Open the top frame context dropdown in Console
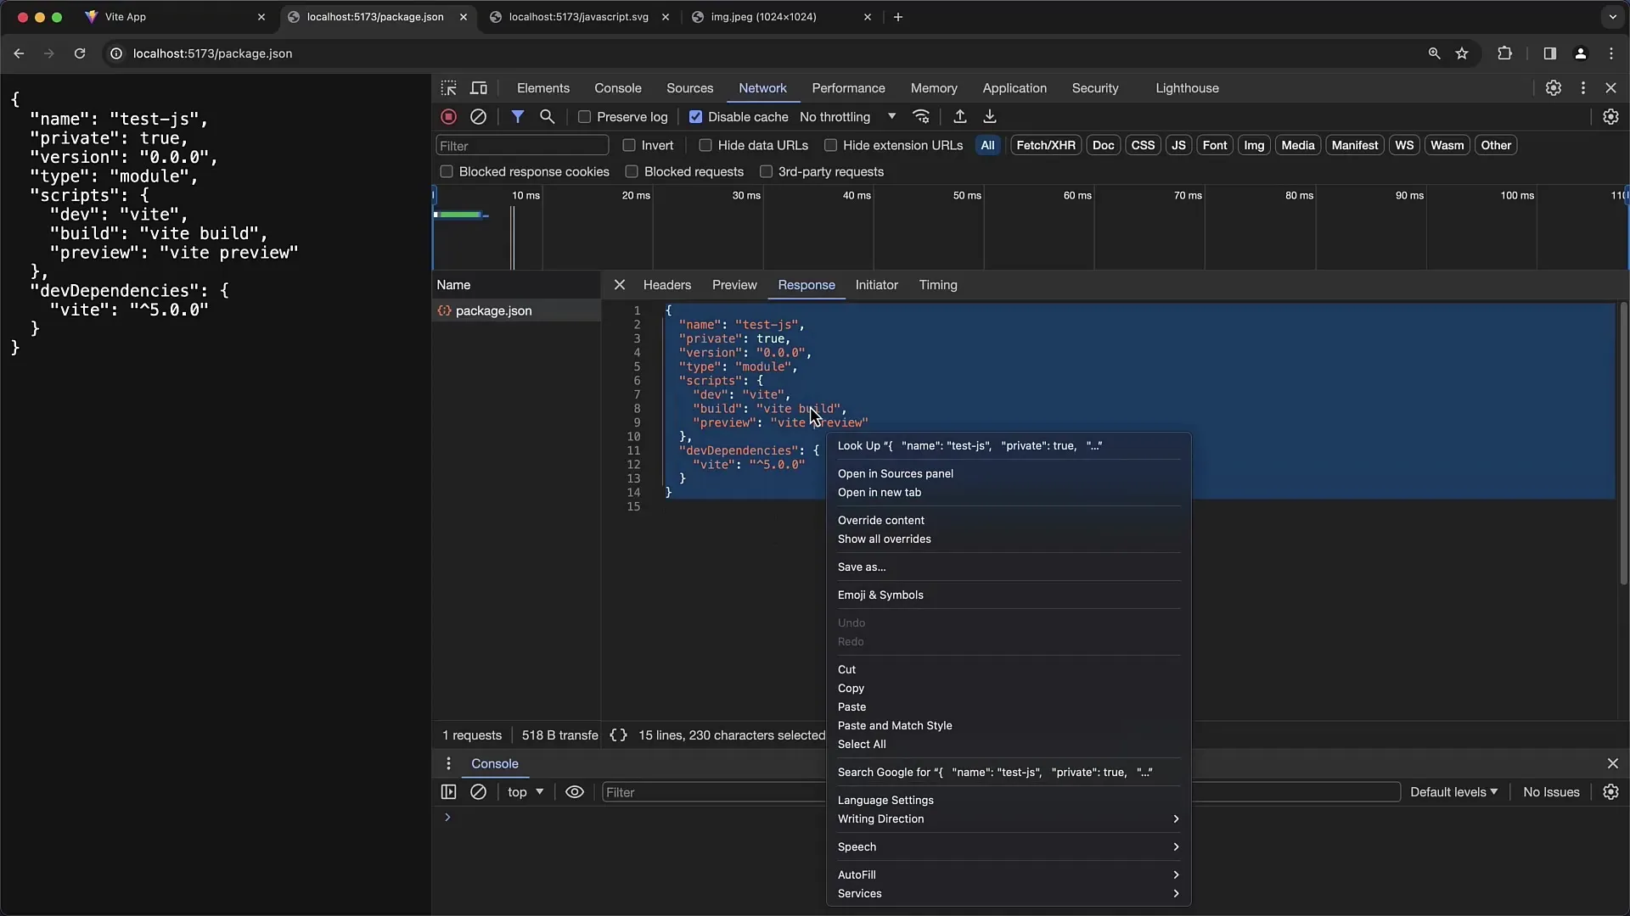The width and height of the screenshot is (1630, 916). point(523,792)
